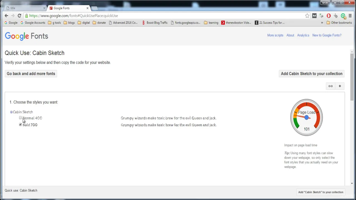Open the g tools bookmarks folder

54,23
